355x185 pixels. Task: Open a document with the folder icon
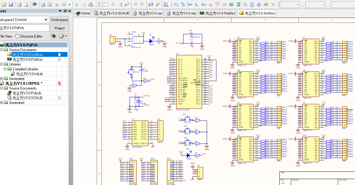point(4,4)
